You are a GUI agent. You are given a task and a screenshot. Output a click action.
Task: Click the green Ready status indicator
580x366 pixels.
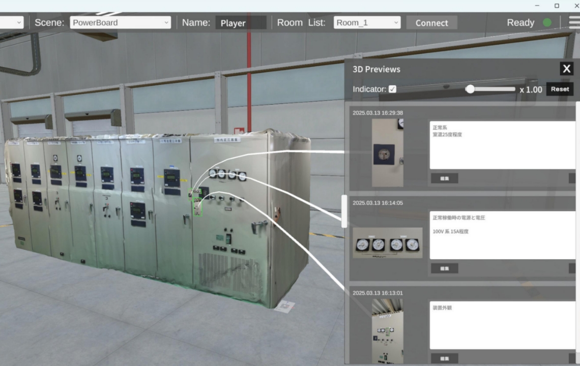click(547, 23)
